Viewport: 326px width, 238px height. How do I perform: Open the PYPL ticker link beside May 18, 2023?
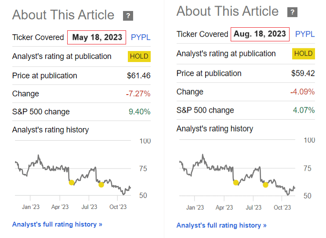tap(141, 37)
